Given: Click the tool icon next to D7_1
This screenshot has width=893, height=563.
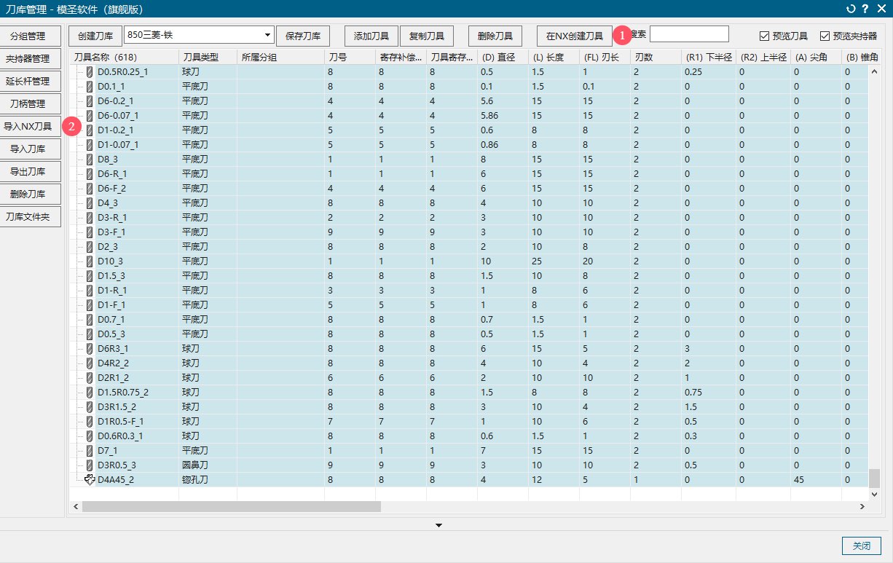Looking at the screenshot, I should point(90,450).
